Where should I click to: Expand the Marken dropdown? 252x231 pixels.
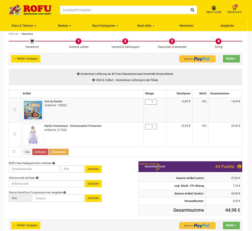(x=64, y=26)
